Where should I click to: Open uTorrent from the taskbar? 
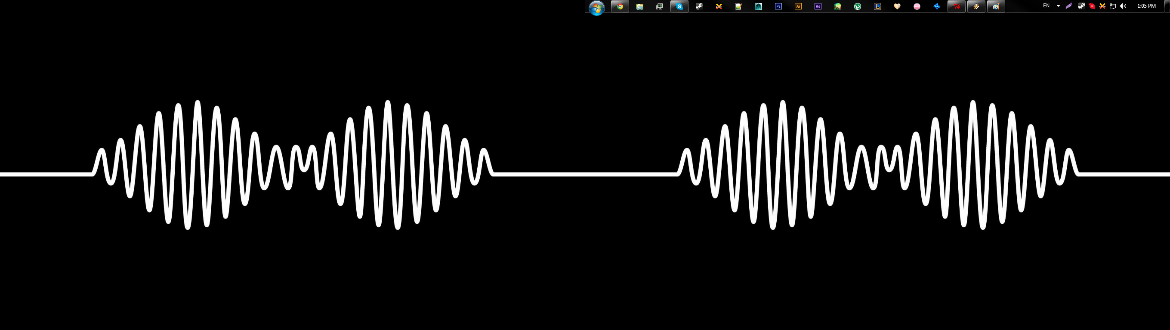pos(858,6)
